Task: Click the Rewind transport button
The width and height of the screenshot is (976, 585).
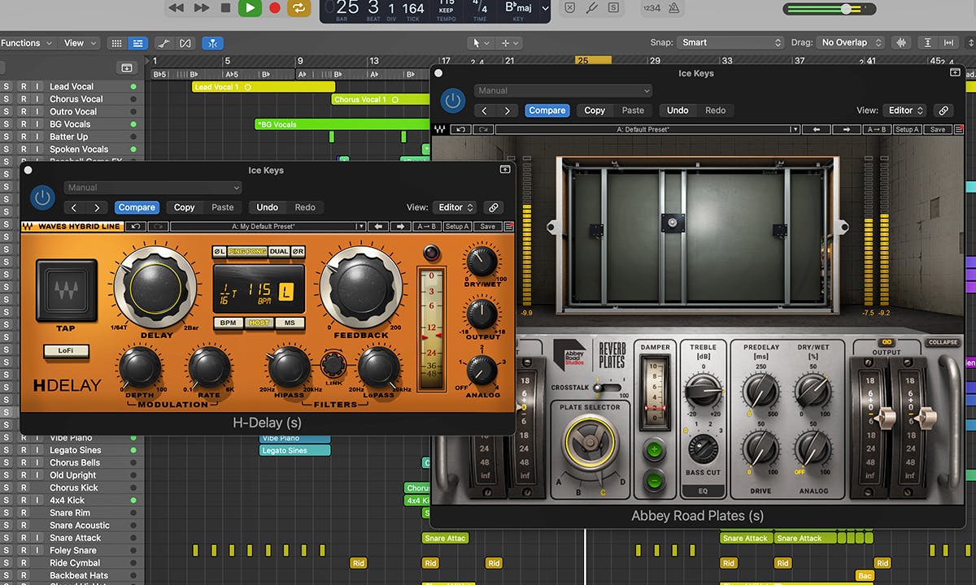Action: coord(176,8)
